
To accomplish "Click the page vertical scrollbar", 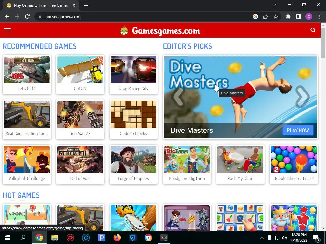I will point(323,43).
